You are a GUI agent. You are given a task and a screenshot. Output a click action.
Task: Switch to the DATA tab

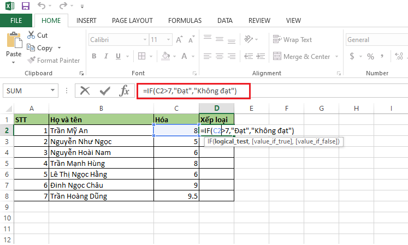[225, 21]
